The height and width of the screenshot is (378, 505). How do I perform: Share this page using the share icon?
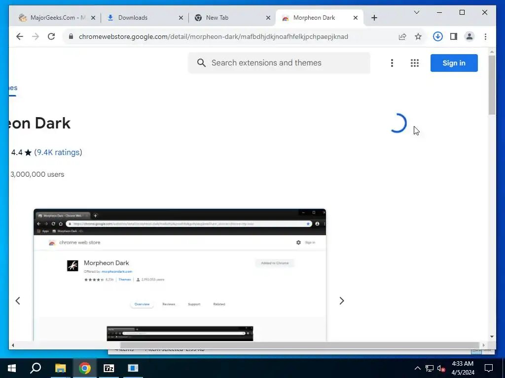tap(402, 36)
